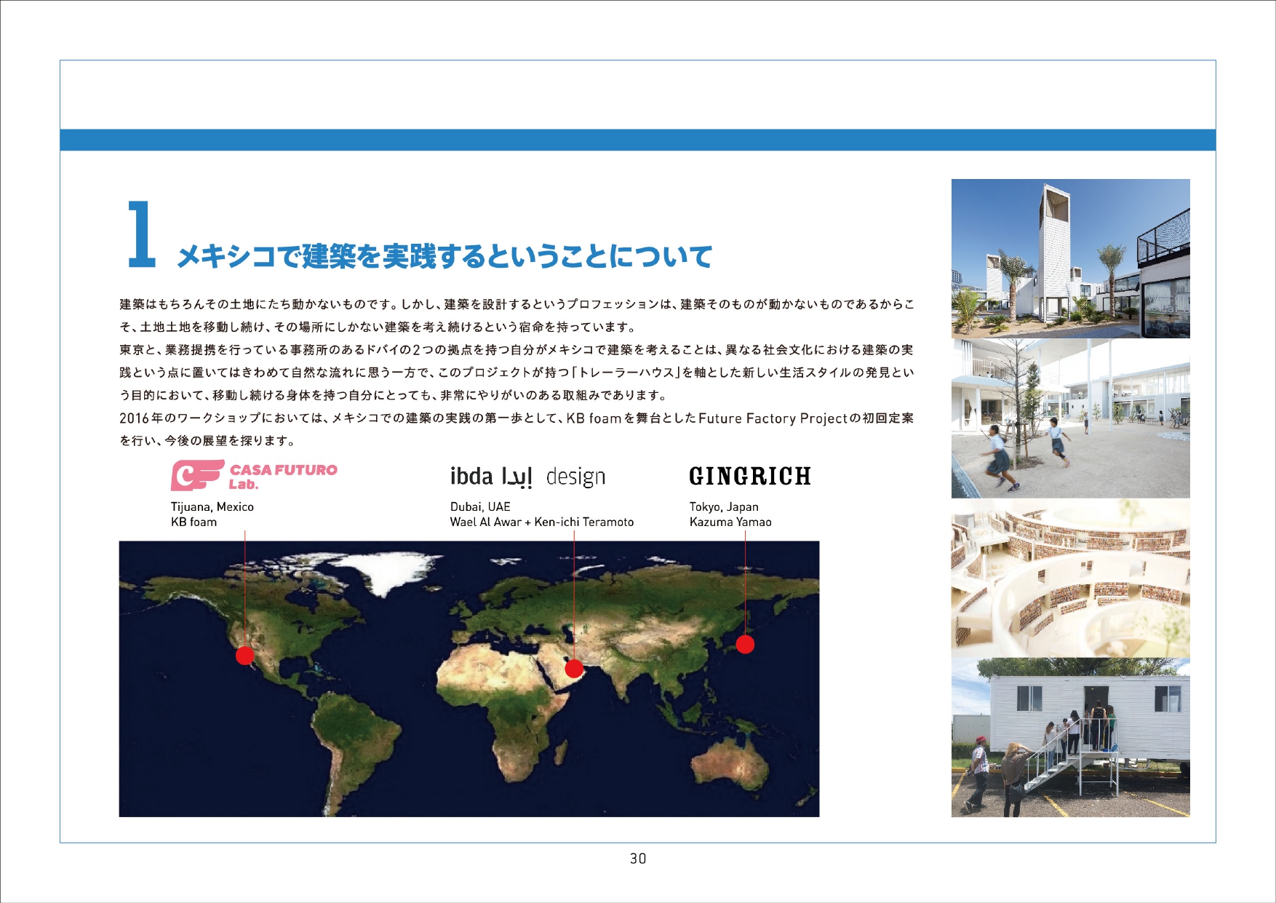Click the GINGRICH logo
Image resolution: width=1276 pixels, height=903 pixels.
click(750, 477)
